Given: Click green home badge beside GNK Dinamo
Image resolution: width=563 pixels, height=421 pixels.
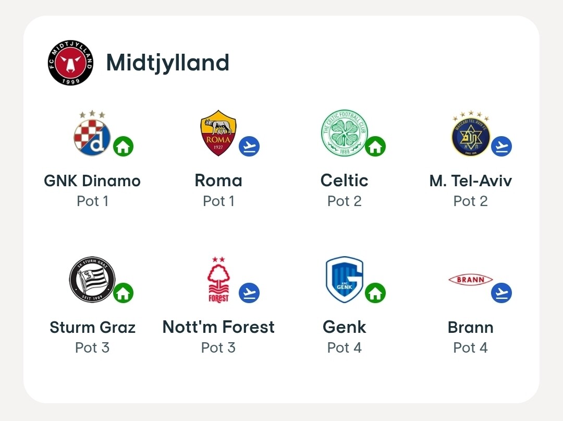Looking at the screenshot, I should pyautogui.click(x=123, y=146).
